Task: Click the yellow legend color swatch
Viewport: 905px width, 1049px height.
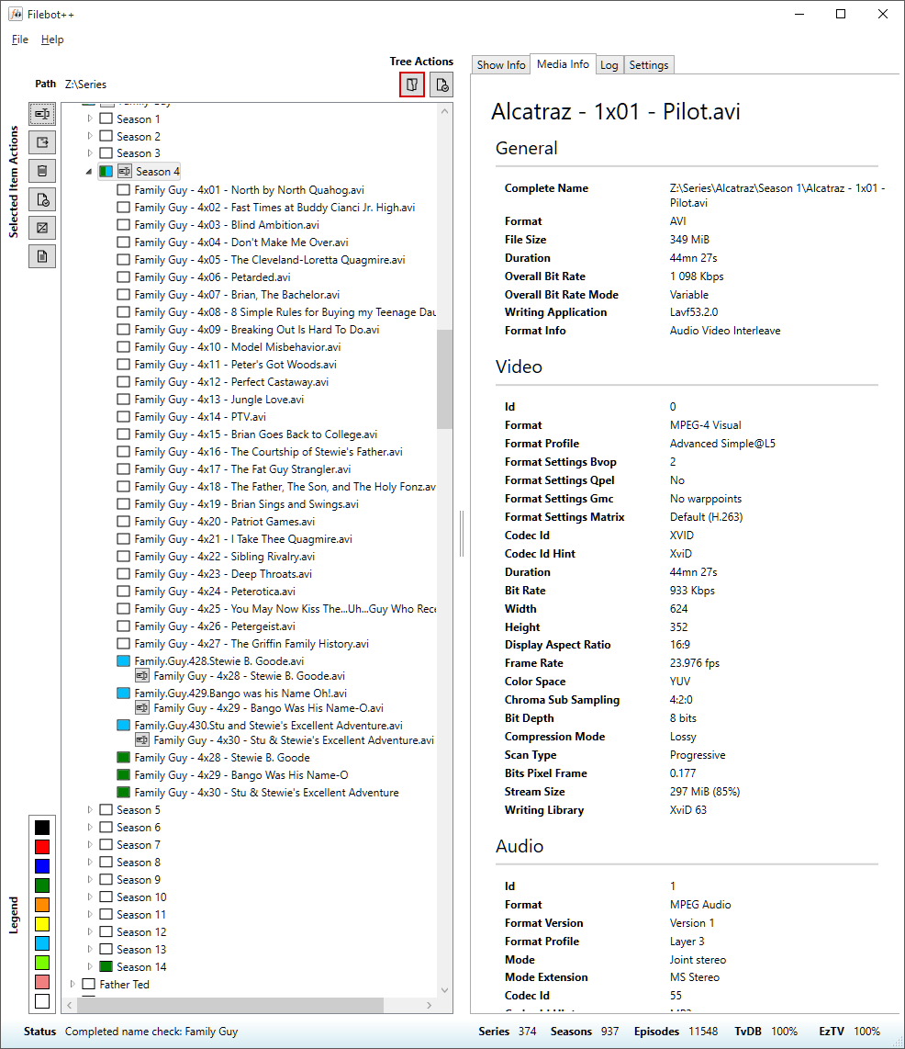Action: coord(42,925)
